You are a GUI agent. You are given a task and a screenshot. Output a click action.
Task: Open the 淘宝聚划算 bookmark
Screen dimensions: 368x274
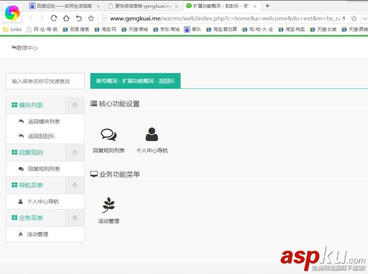(222, 29)
